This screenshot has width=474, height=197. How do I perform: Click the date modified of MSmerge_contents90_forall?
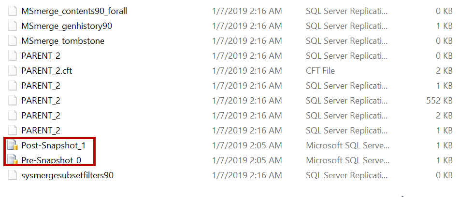click(x=247, y=11)
